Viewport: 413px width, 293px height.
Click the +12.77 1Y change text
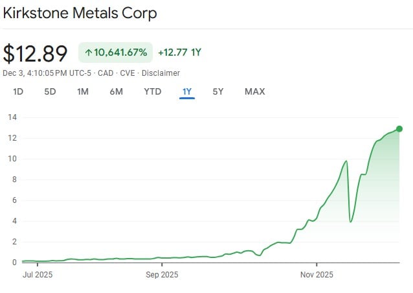point(179,53)
